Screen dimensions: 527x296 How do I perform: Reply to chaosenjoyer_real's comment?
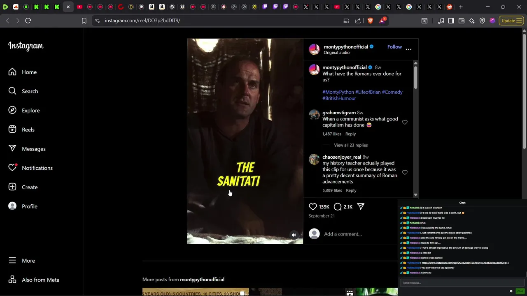(x=351, y=190)
